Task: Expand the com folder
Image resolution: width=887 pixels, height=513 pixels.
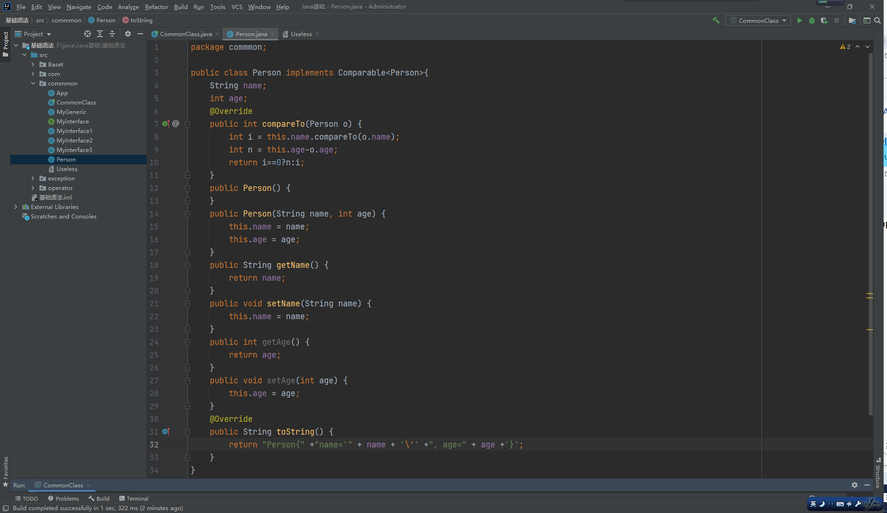Action: (33, 74)
